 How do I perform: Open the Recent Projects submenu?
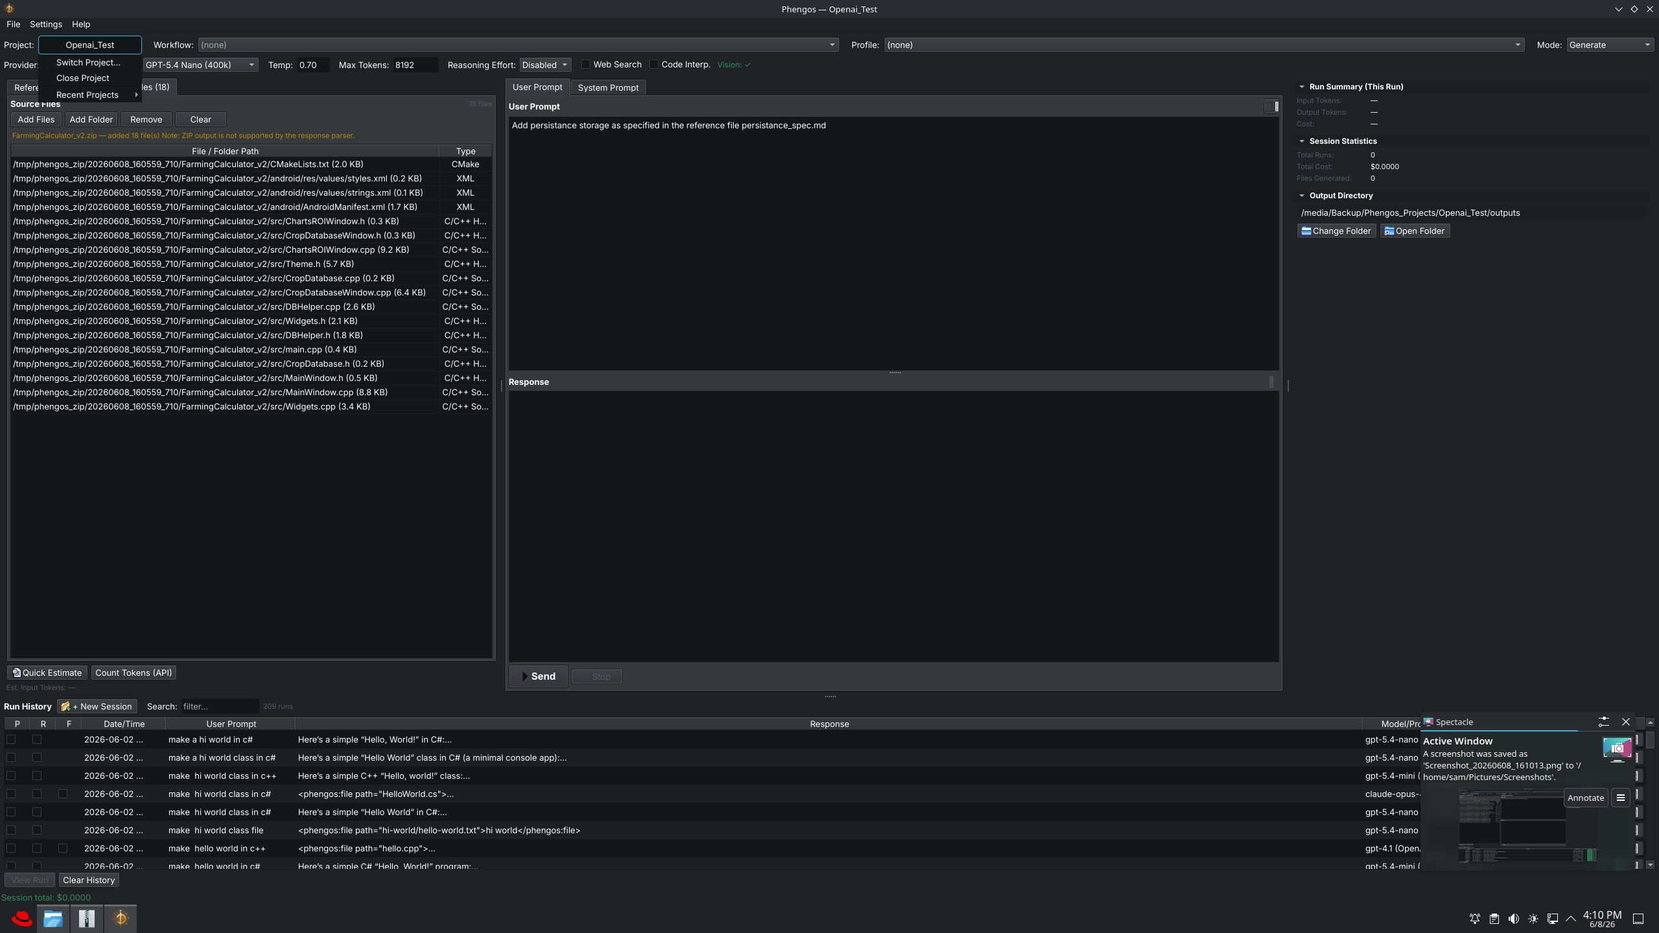coord(89,95)
